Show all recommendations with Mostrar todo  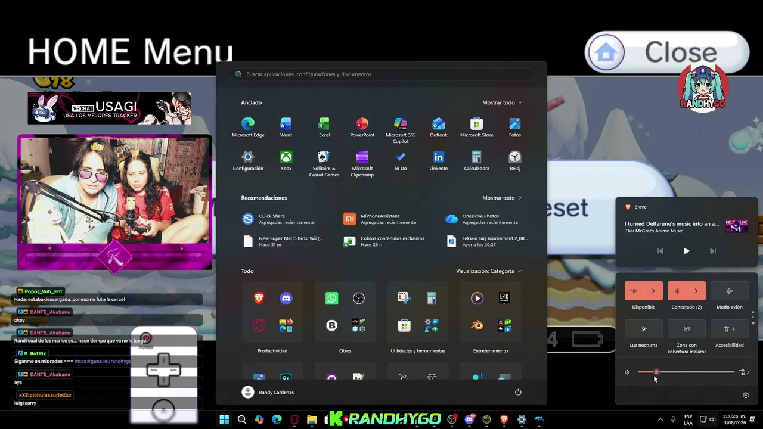pyautogui.click(x=502, y=198)
